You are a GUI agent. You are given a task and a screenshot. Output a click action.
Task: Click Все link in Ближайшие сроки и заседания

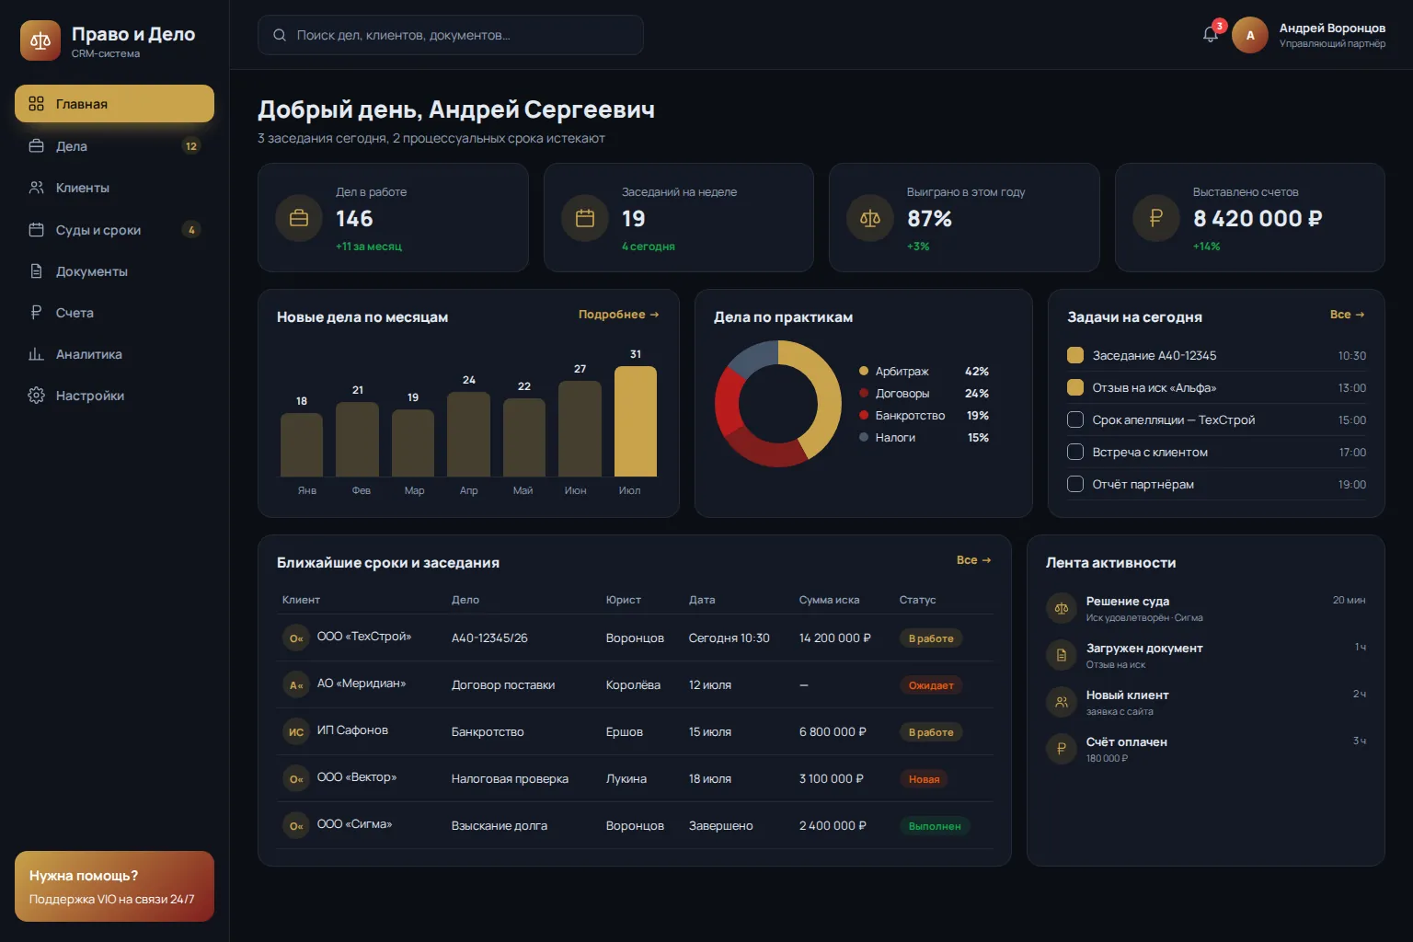(973, 560)
